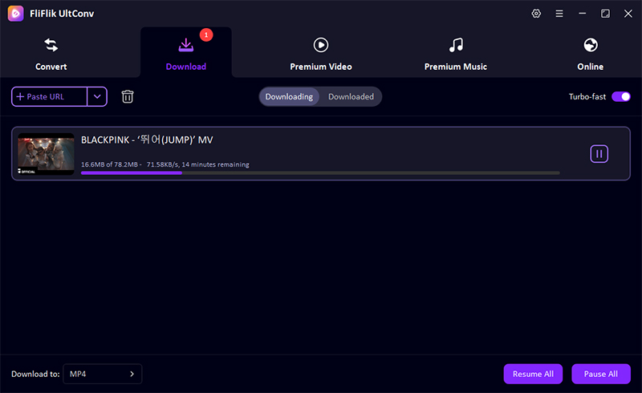Open the Premium Music tab
Viewport: 642px width, 393px height.
tap(455, 55)
